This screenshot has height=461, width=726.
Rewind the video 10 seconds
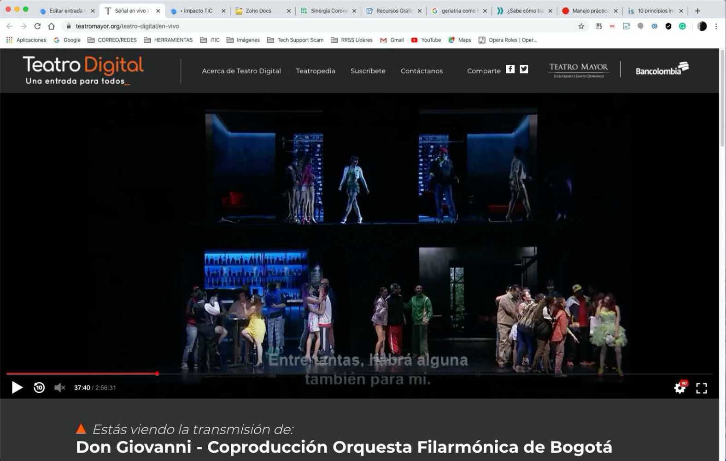click(x=39, y=388)
